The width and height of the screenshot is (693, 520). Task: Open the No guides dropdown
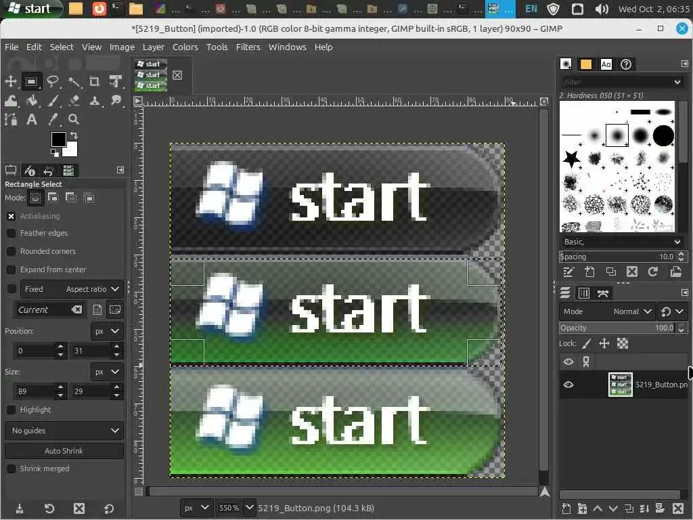(x=64, y=431)
